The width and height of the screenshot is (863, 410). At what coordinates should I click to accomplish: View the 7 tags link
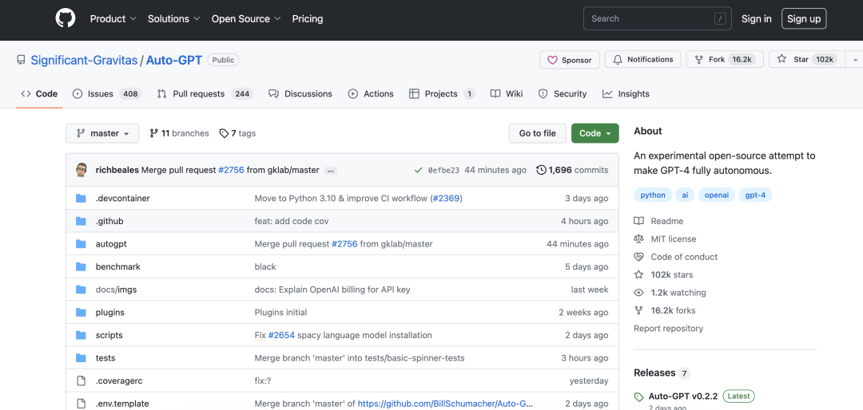pyautogui.click(x=237, y=133)
